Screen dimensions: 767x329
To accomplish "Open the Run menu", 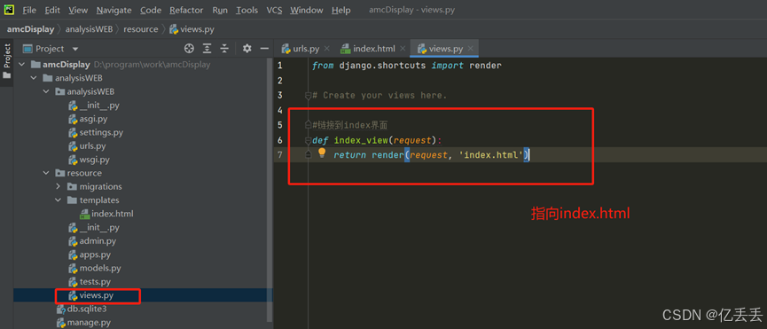I will click(x=220, y=10).
